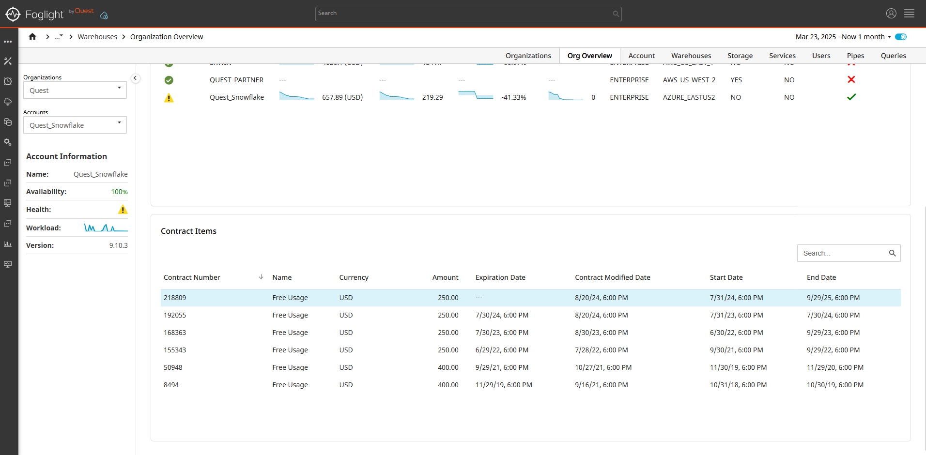Click the Start Date column header
This screenshot has height=455, width=926.
point(726,277)
